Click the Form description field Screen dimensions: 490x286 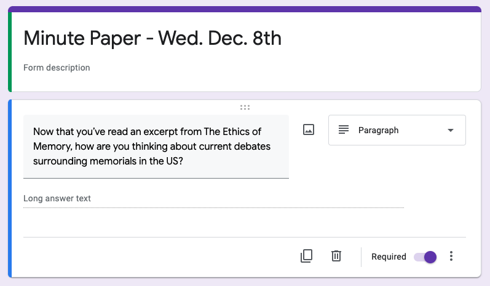57,68
